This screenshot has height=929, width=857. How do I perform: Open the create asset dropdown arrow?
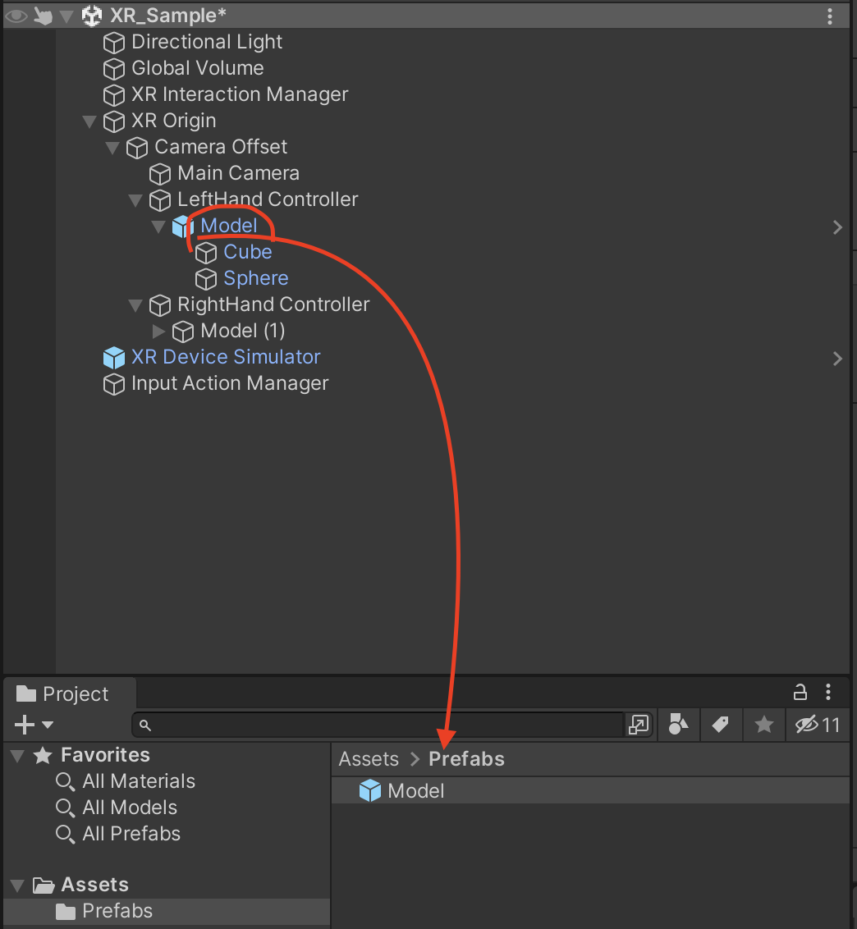pyautogui.click(x=48, y=725)
